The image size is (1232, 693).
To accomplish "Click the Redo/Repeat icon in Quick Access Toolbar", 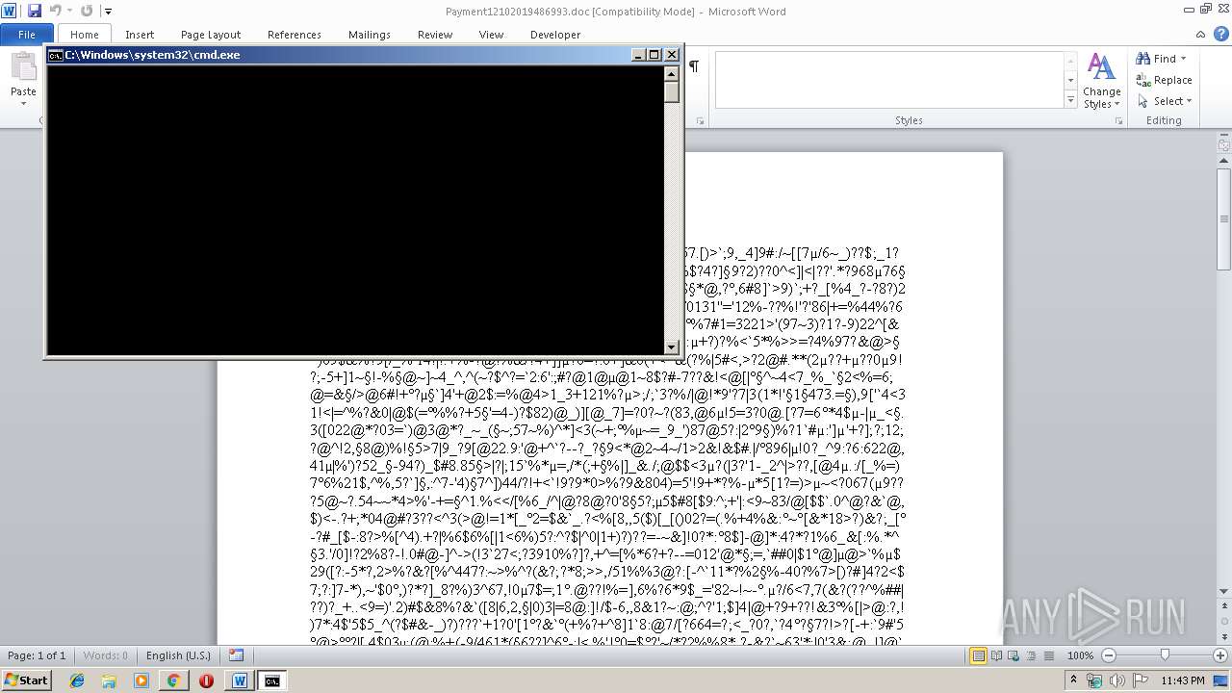I will [x=87, y=12].
